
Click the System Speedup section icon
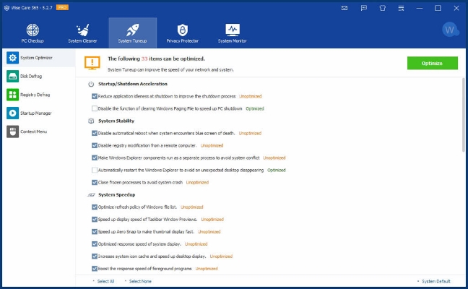tap(91, 195)
